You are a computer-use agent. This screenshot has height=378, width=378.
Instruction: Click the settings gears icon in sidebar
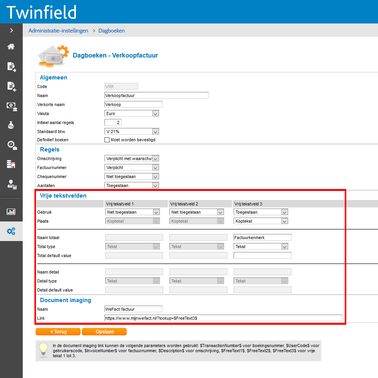[x=11, y=231]
